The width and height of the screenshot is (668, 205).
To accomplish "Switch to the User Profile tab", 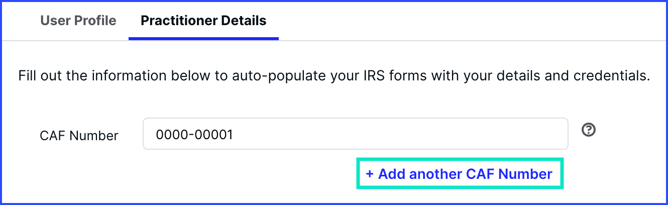I will pyautogui.click(x=78, y=21).
